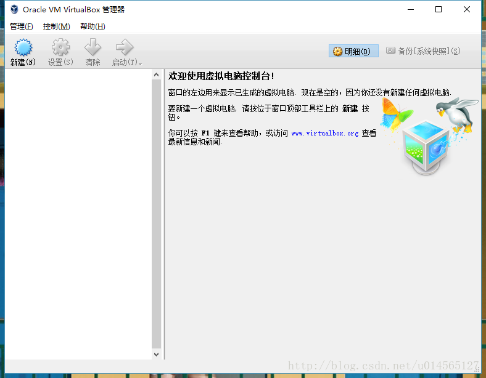Minimize the VirtualBox manager window
This screenshot has height=378, width=486.
click(411, 10)
